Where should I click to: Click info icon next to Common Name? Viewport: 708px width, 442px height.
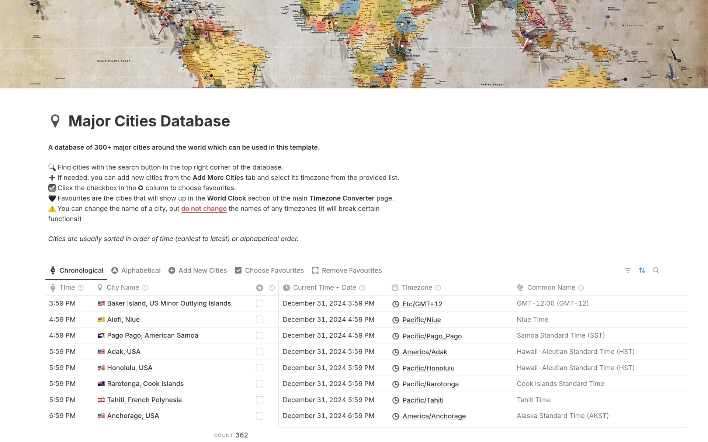(x=581, y=288)
